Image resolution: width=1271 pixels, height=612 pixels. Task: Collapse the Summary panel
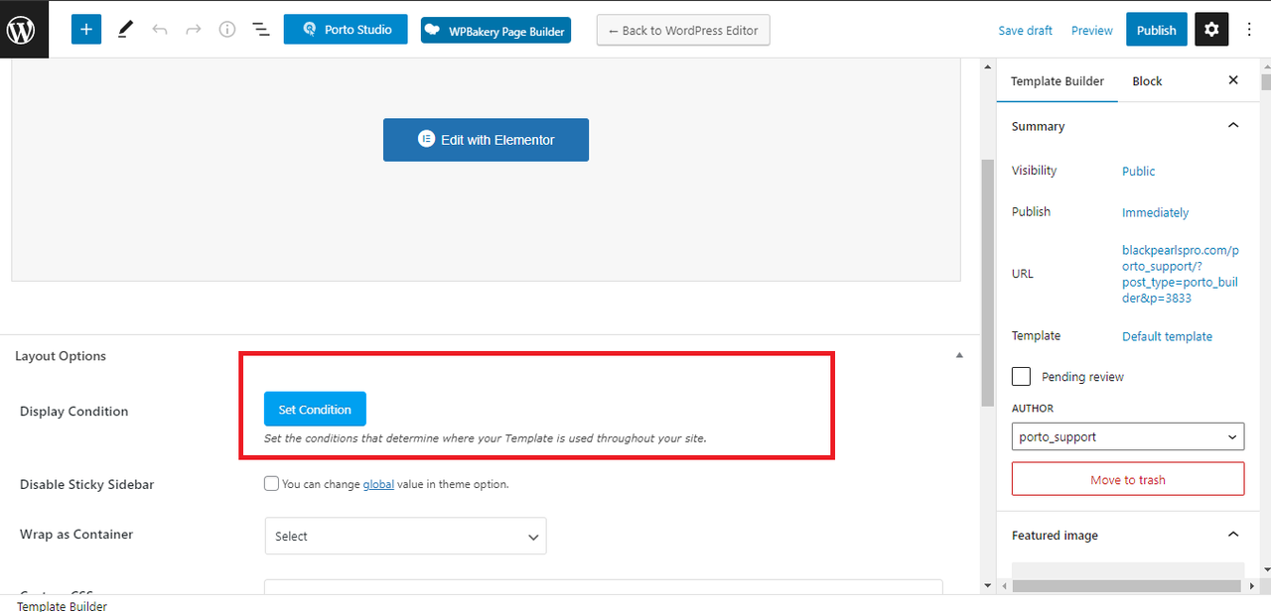click(1233, 126)
